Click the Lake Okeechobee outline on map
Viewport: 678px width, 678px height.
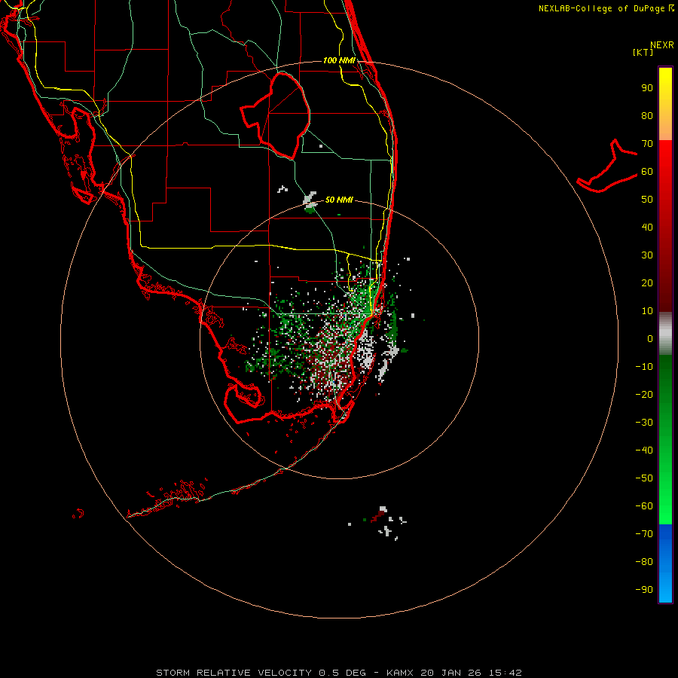click(276, 115)
